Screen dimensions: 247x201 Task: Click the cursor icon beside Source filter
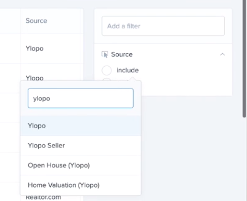(105, 55)
